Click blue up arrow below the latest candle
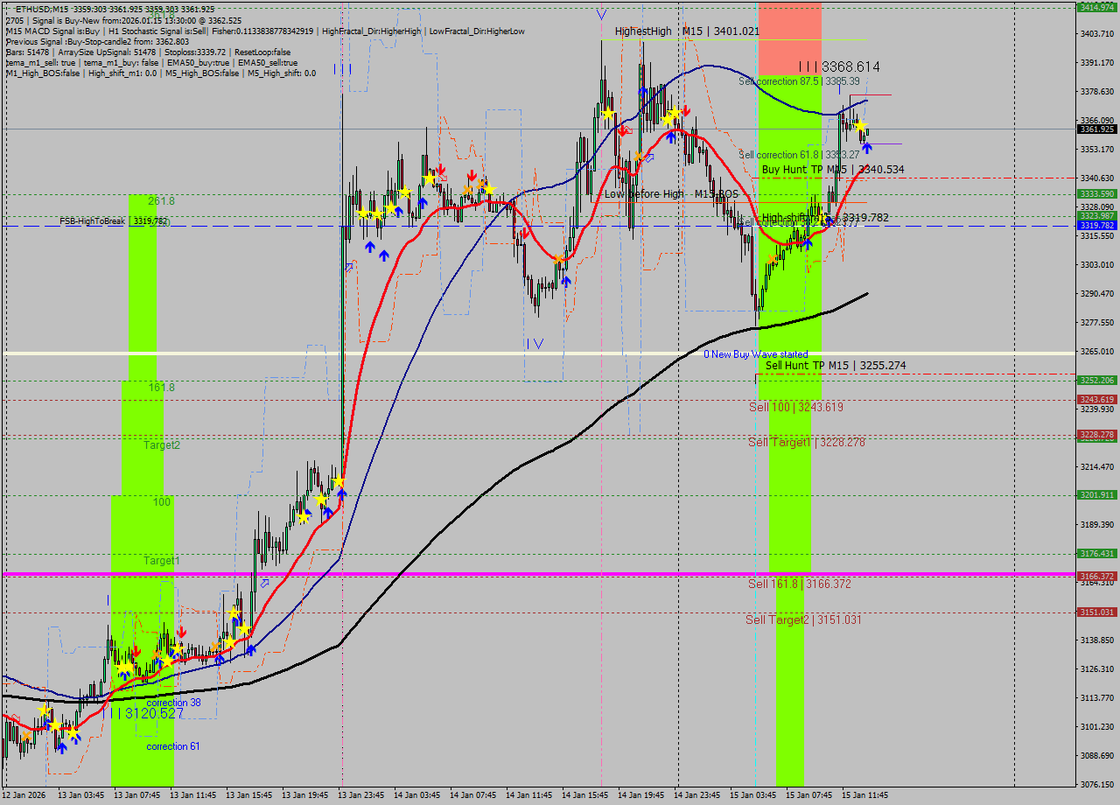 pyautogui.click(x=867, y=149)
